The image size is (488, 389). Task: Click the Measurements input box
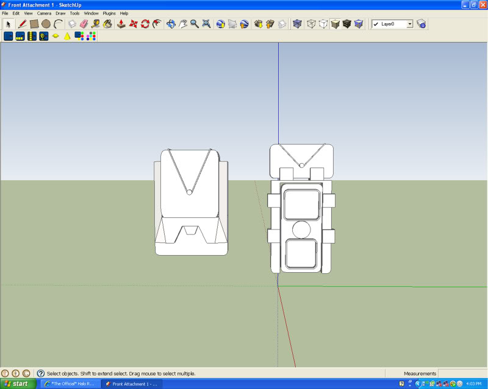462,373
